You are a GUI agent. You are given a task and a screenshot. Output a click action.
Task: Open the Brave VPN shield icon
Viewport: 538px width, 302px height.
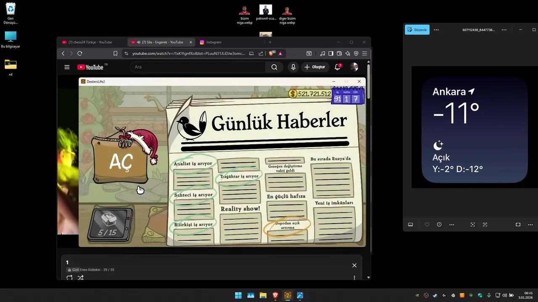[x=356, y=53]
